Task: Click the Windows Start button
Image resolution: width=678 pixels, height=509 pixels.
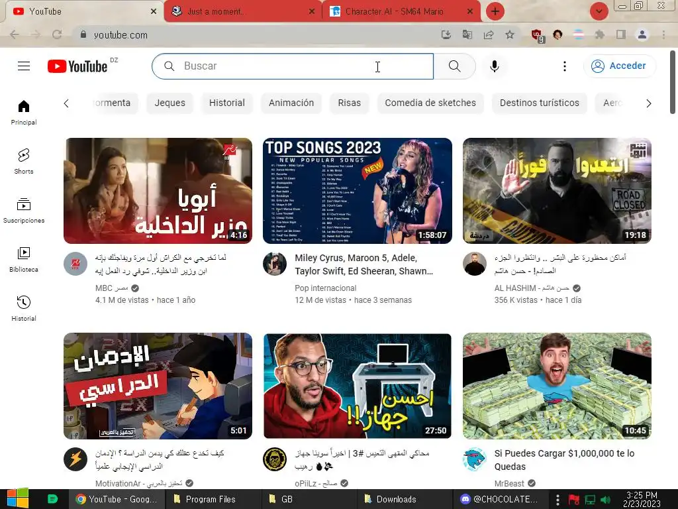Action: point(17,499)
